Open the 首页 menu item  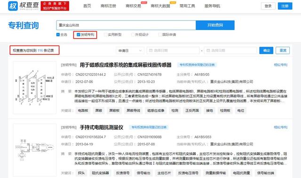[x=87, y=6]
